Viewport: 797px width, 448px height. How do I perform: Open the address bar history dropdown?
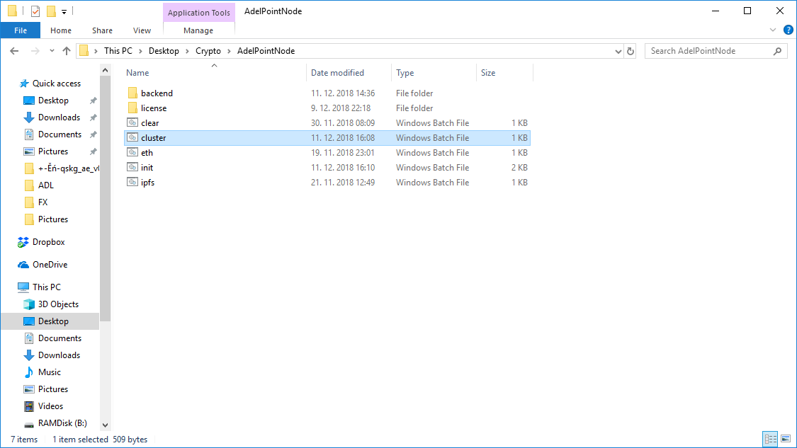(x=618, y=51)
